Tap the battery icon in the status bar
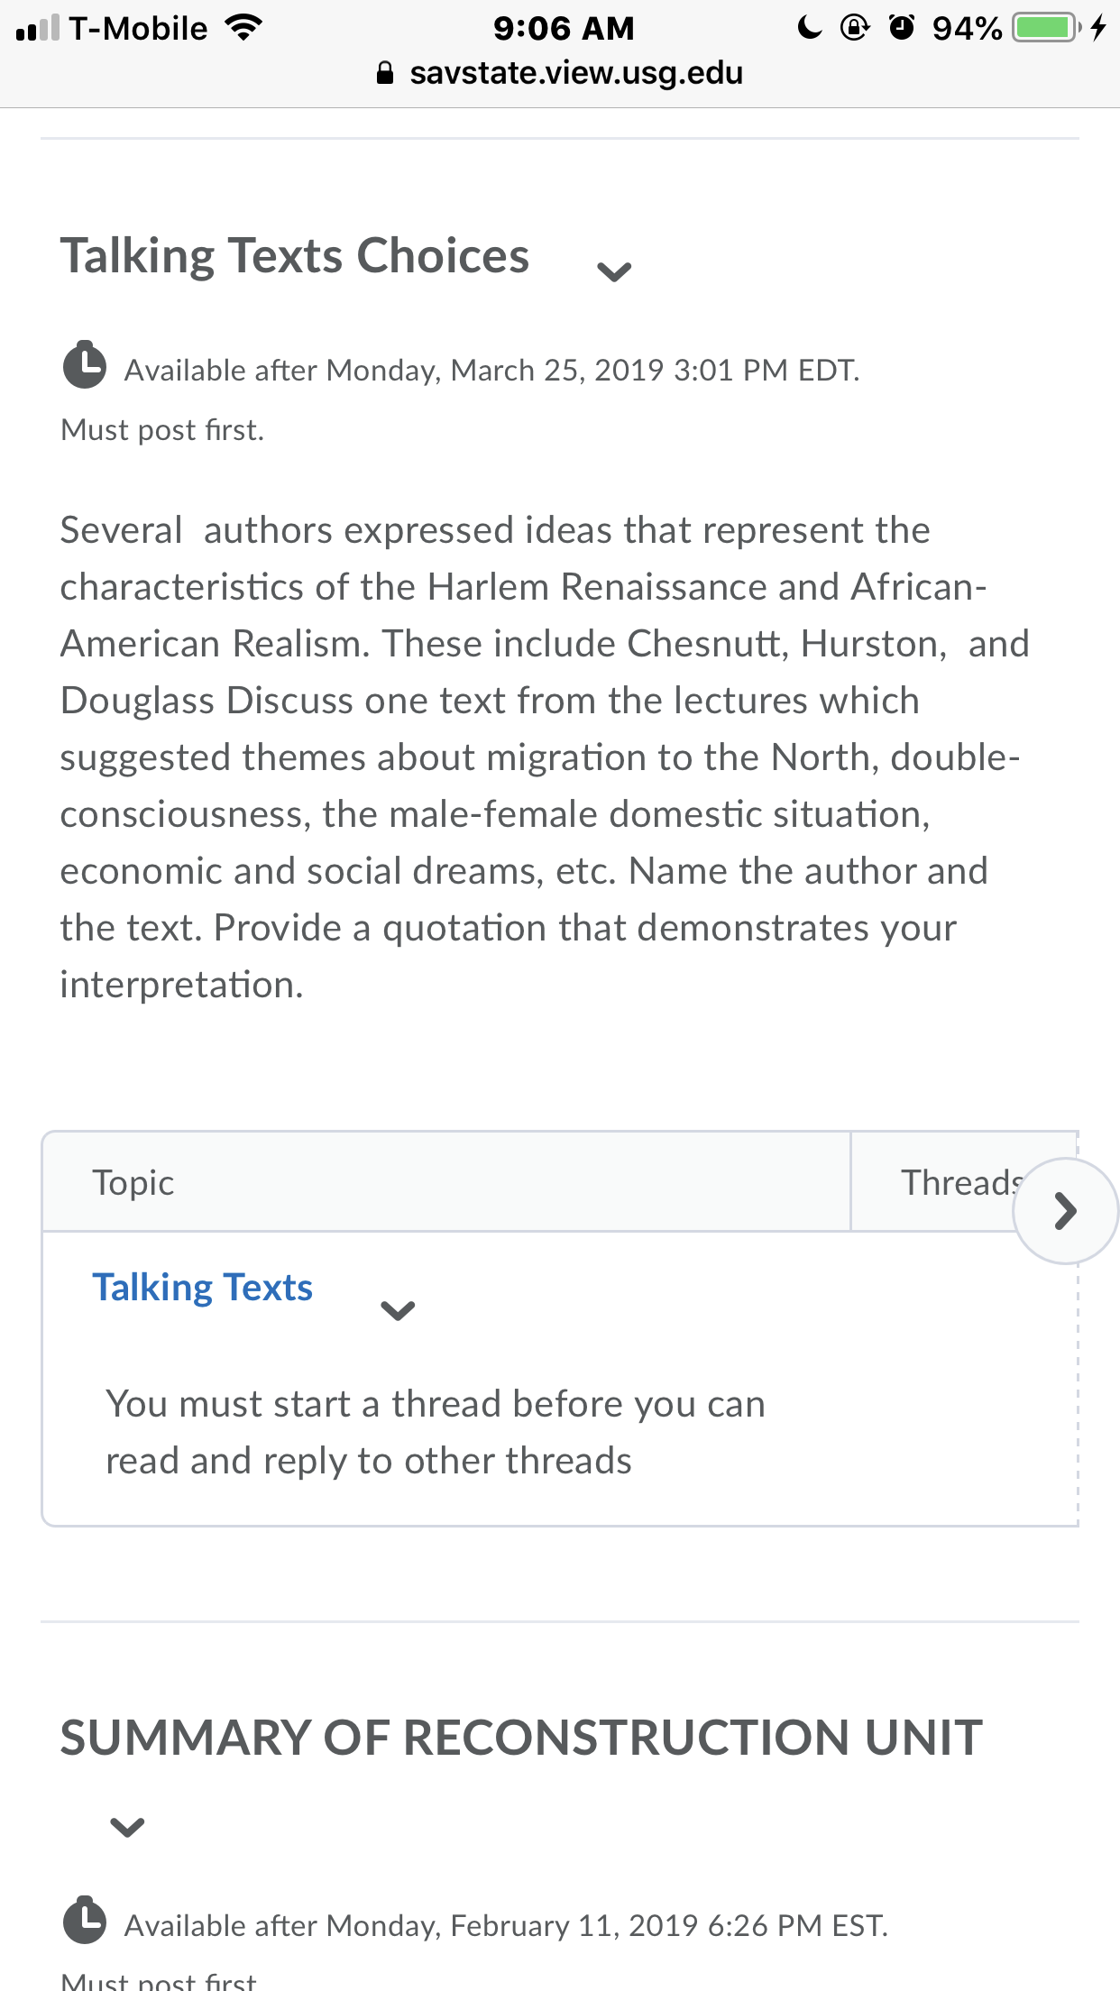The image size is (1120, 1991). 1047,28
